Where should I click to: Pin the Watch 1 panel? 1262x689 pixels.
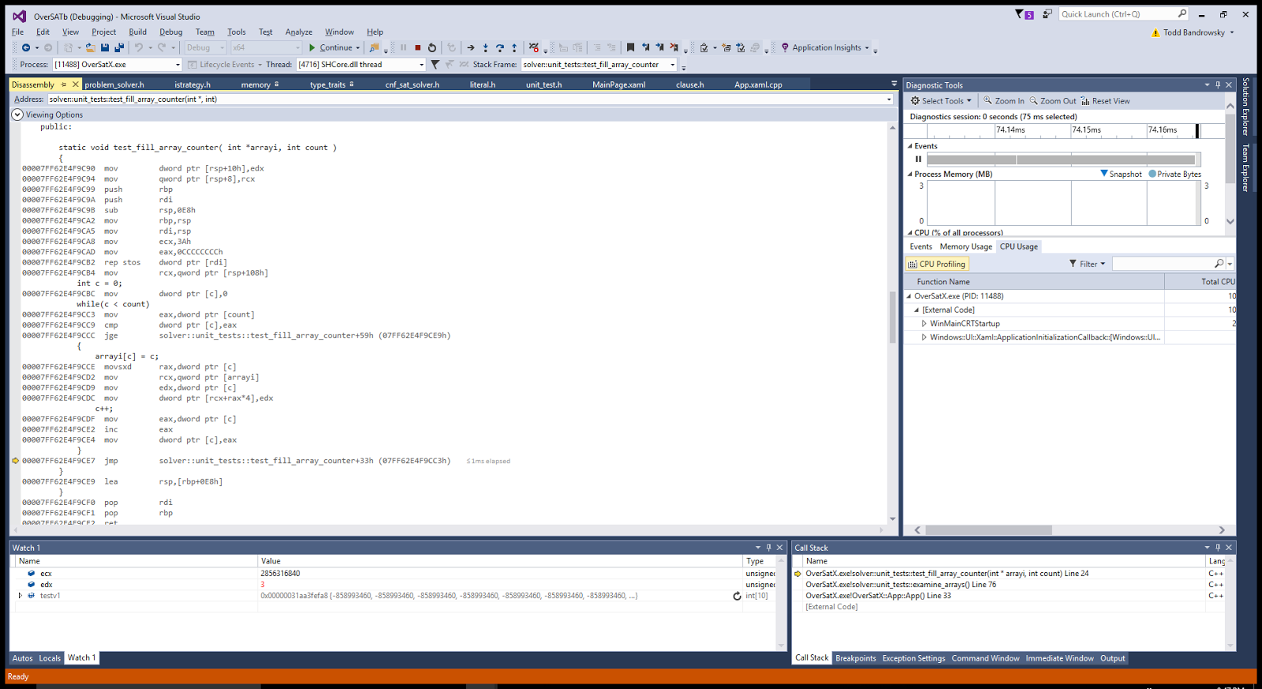[769, 547]
